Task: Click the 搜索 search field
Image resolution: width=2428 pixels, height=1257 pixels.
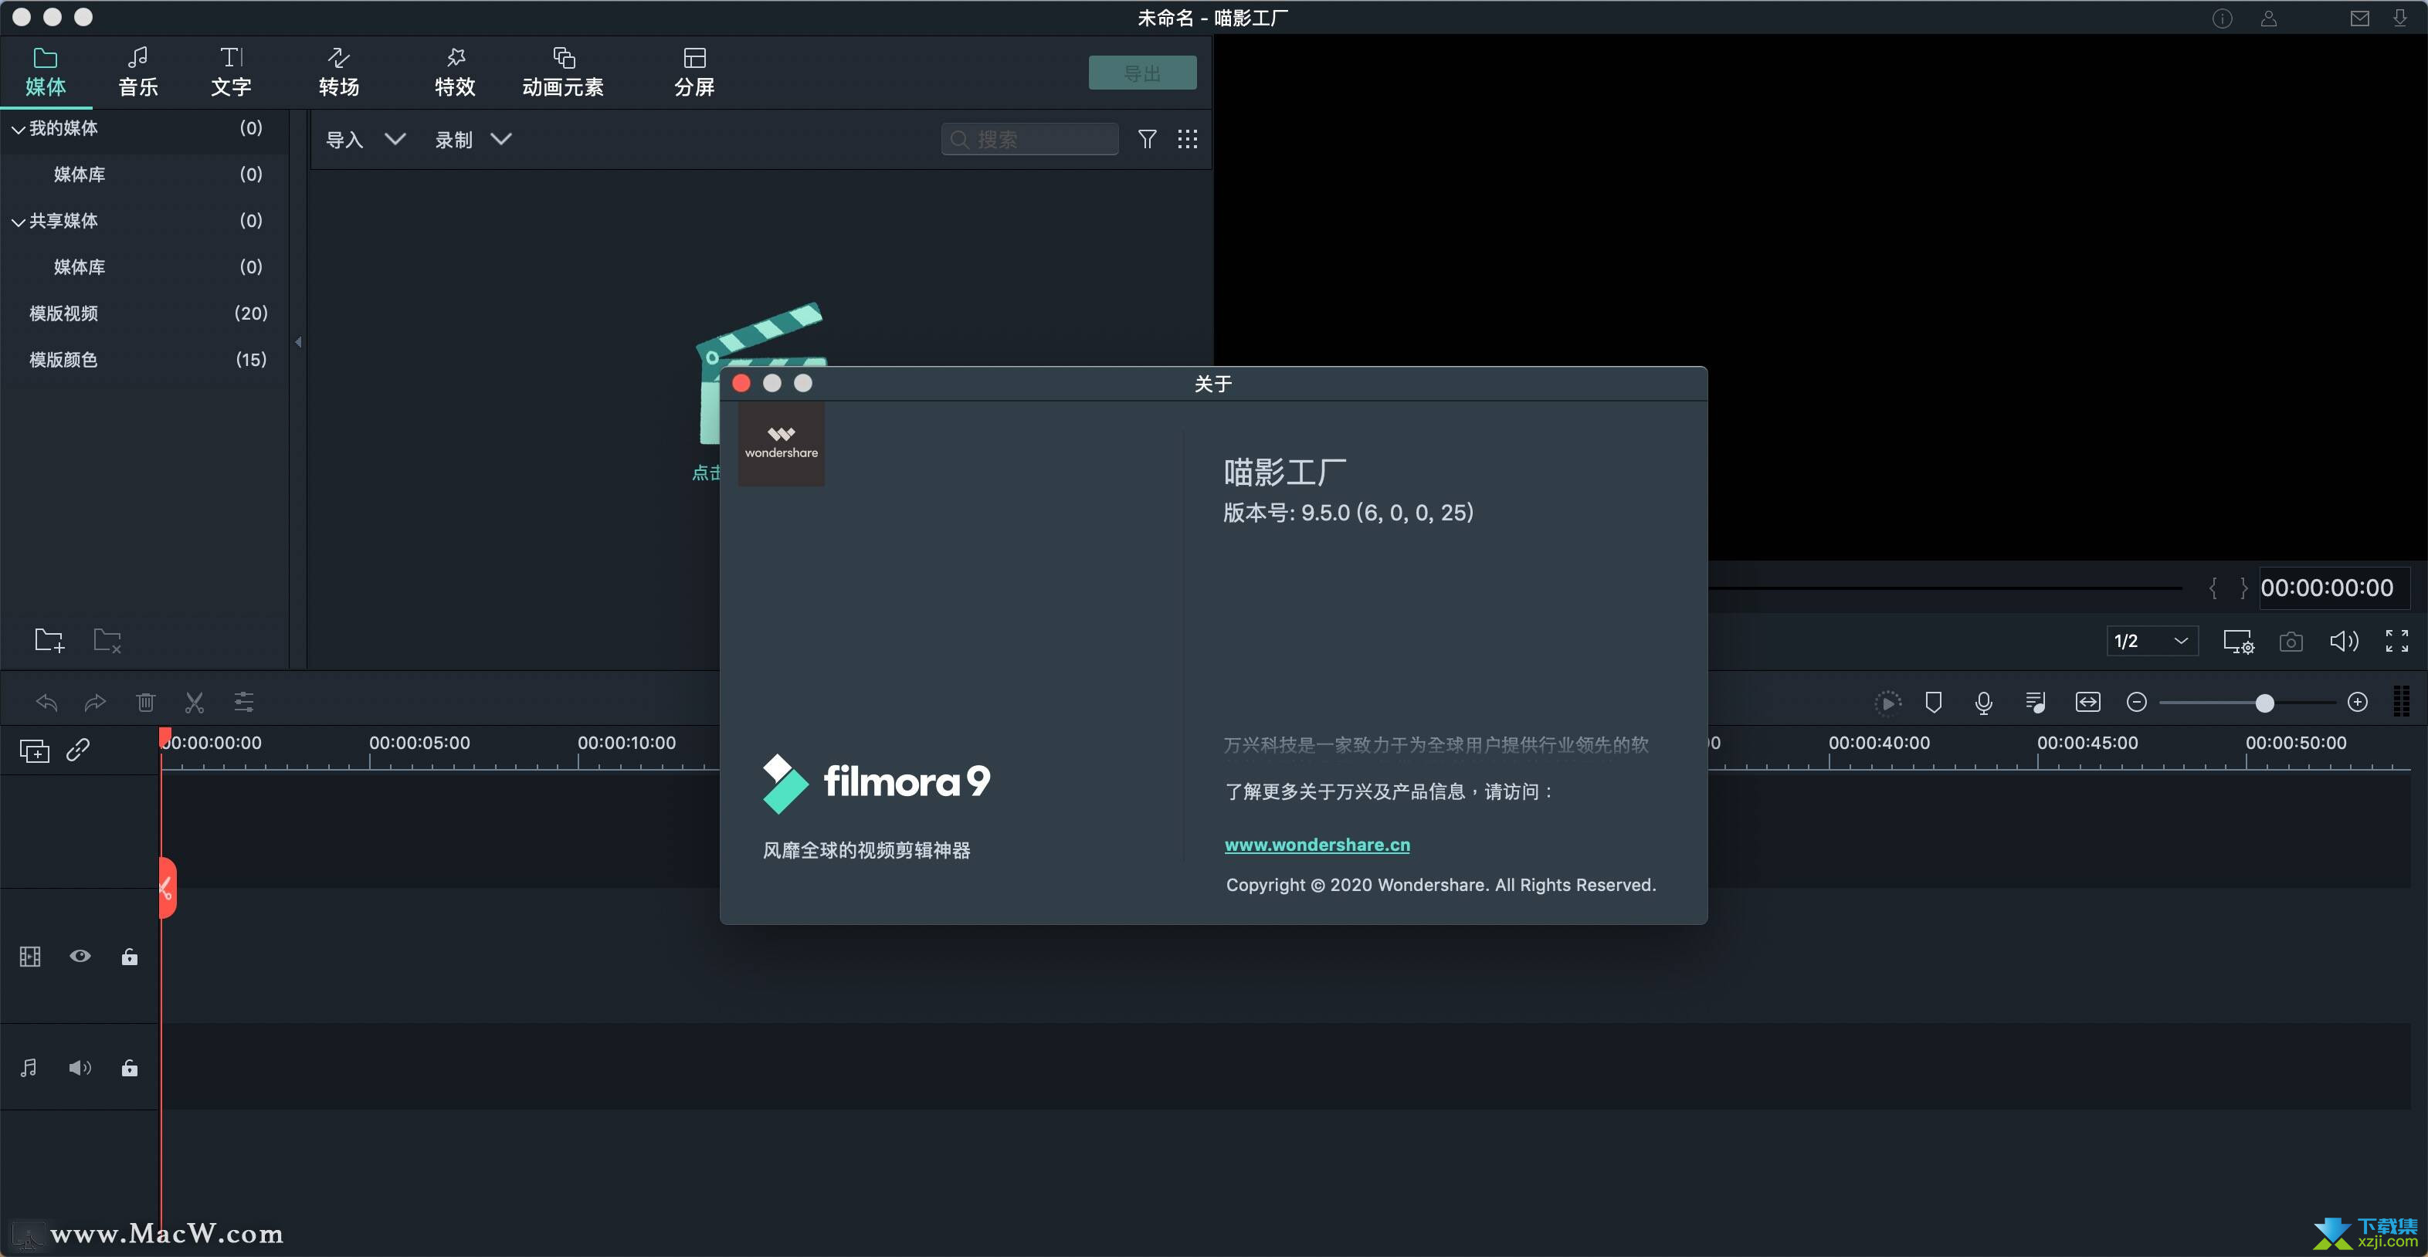Action: (1029, 140)
